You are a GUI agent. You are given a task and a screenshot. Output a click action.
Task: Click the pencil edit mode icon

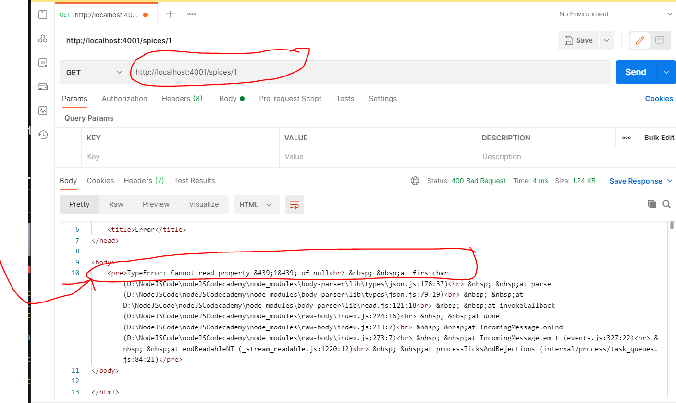pos(639,40)
